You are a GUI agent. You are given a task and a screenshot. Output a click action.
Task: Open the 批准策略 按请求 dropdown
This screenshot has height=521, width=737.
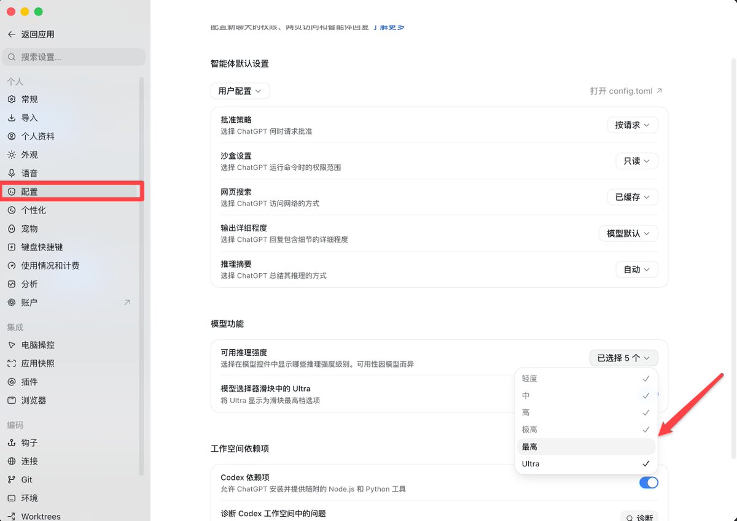pyautogui.click(x=633, y=125)
